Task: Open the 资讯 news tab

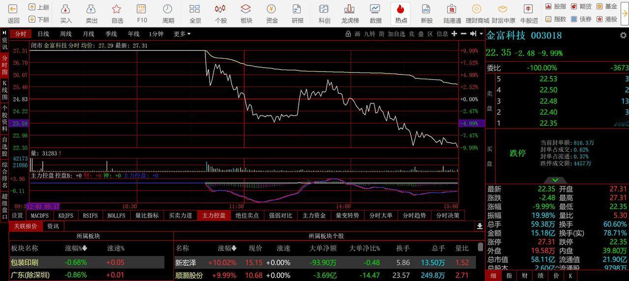Action: 53,226
